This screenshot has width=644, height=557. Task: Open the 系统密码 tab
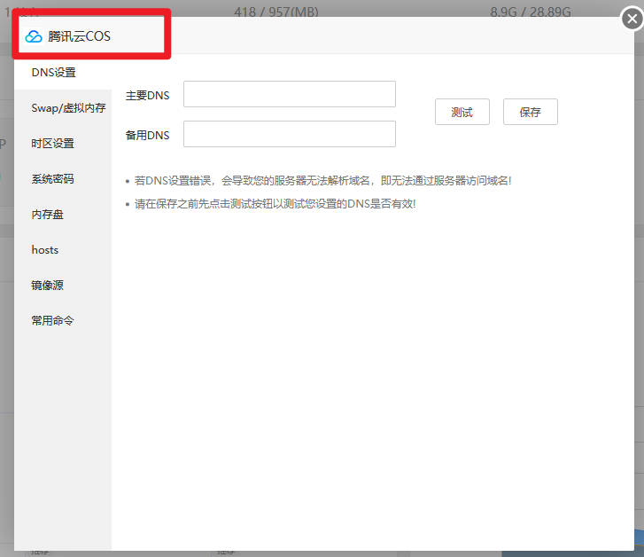coord(62,178)
